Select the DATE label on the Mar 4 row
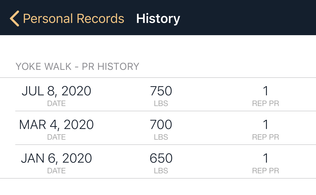Screen dimensions: 316x195 click(56, 137)
